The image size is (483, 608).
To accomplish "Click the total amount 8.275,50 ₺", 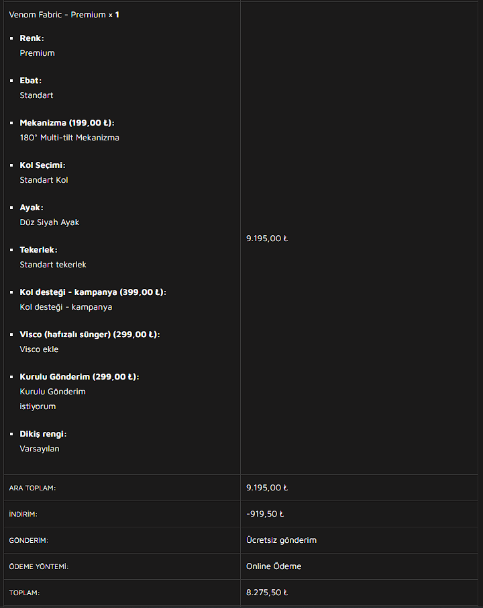I will click(267, 593).
